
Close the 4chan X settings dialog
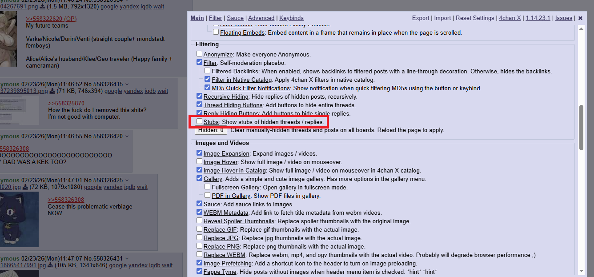580,18
